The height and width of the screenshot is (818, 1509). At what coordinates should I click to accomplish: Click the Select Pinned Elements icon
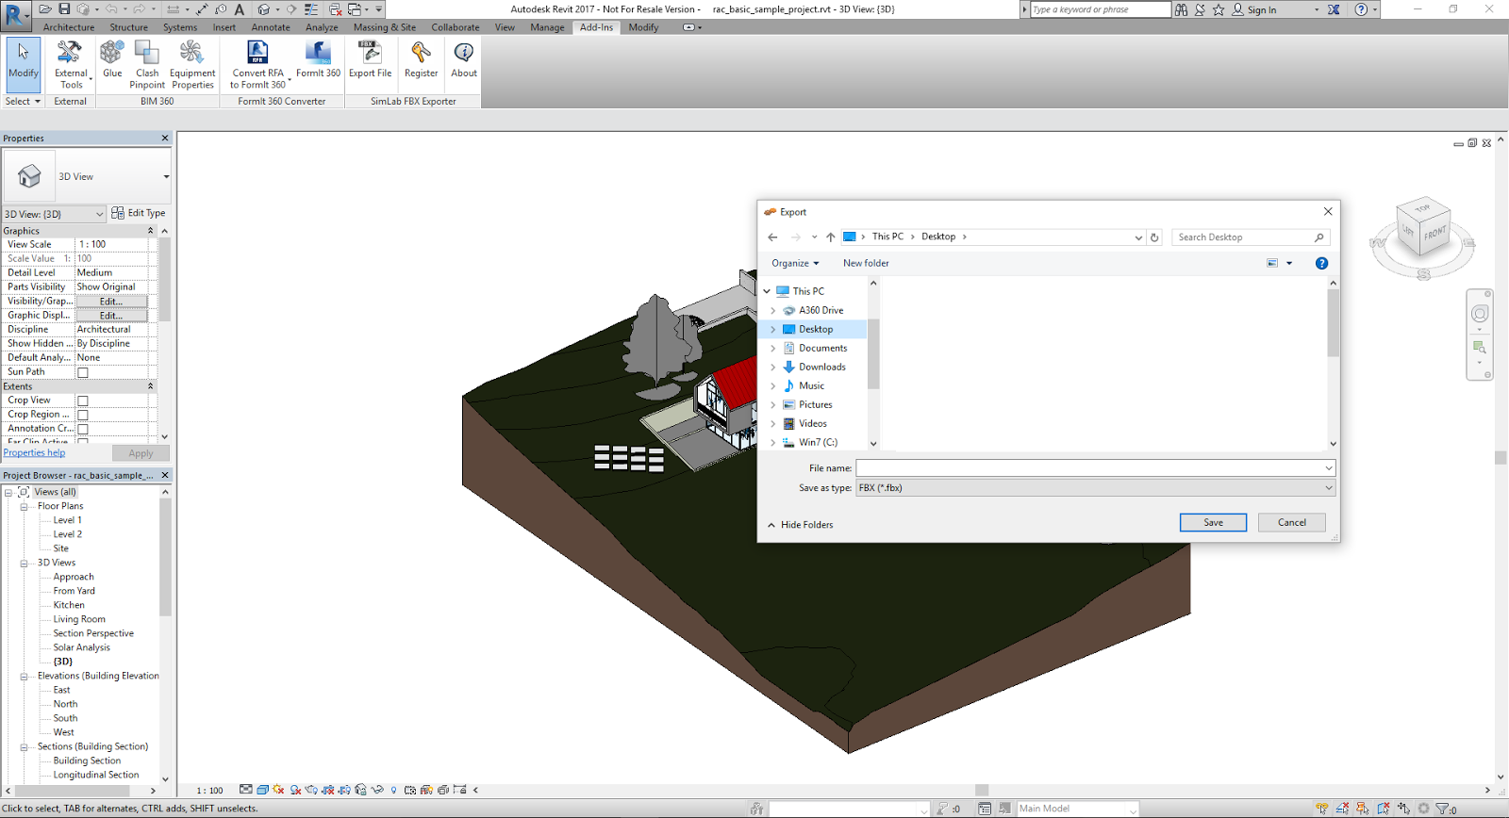coord(1363,809)
